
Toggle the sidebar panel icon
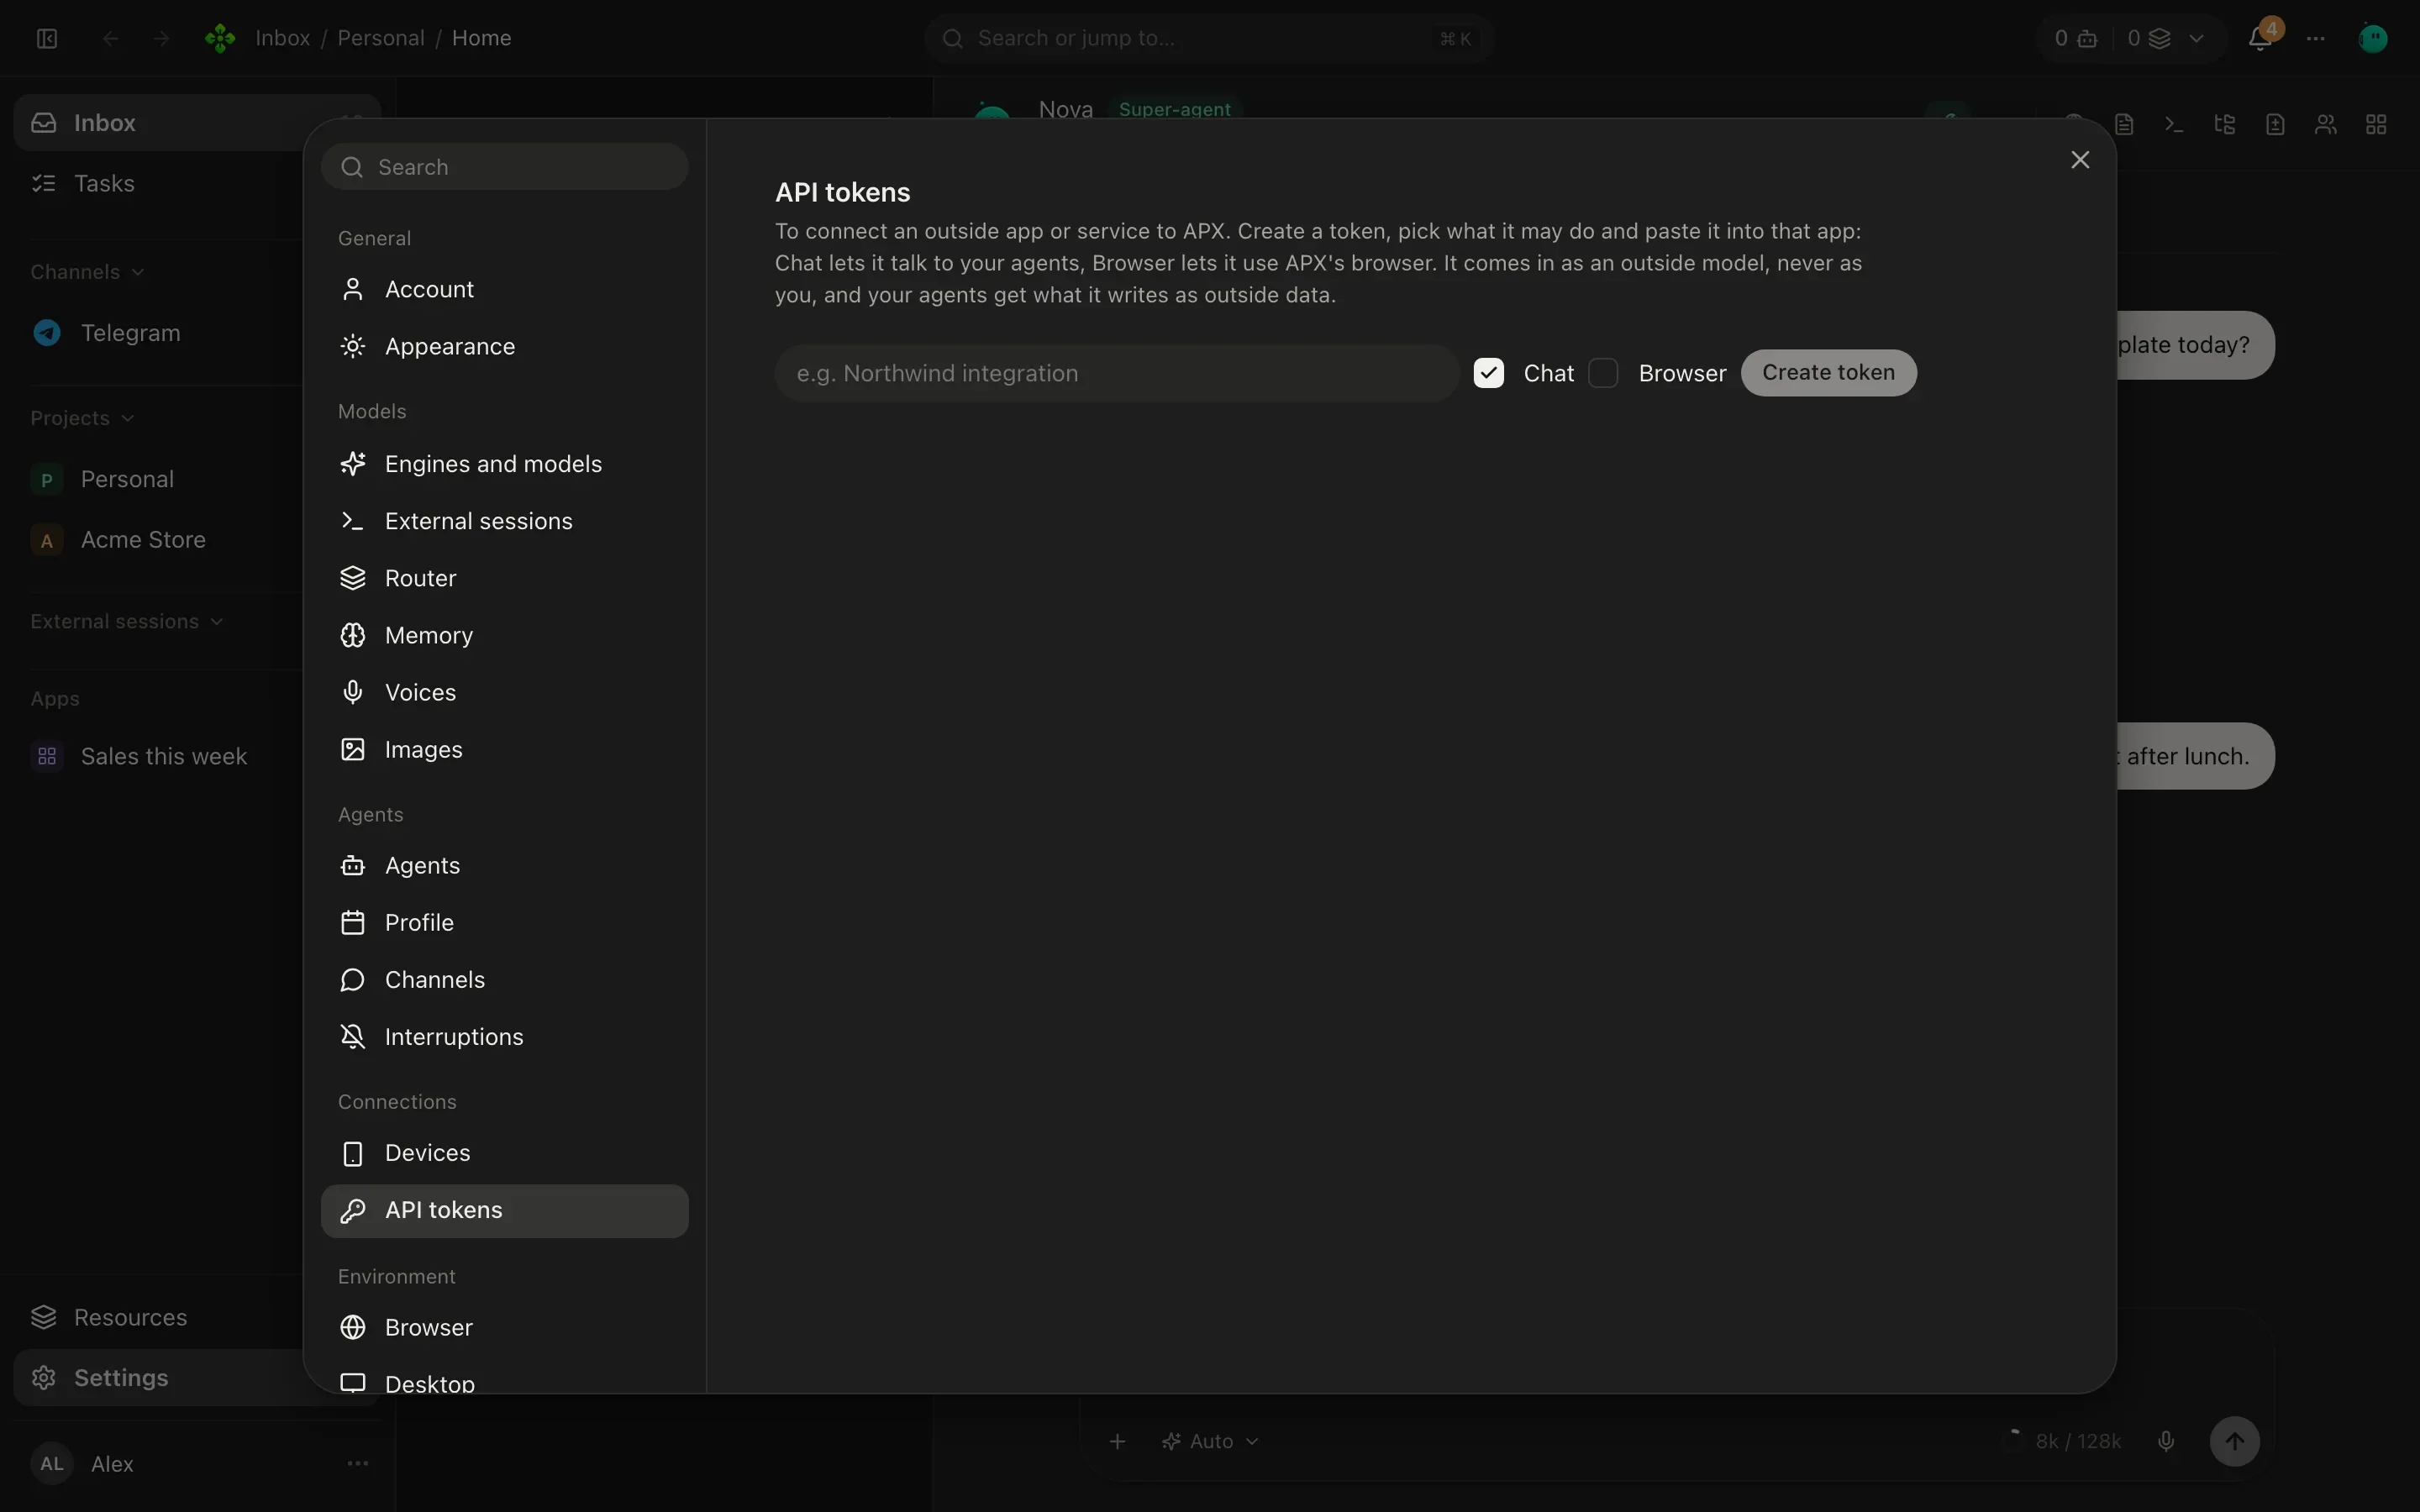point(47,38)
